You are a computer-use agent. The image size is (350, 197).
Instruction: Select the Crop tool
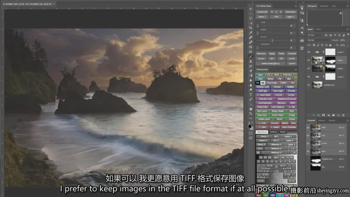[x=251, y=28]
